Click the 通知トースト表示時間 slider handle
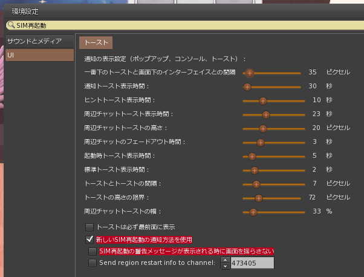The image size is (364, 277). pos(247,86)
